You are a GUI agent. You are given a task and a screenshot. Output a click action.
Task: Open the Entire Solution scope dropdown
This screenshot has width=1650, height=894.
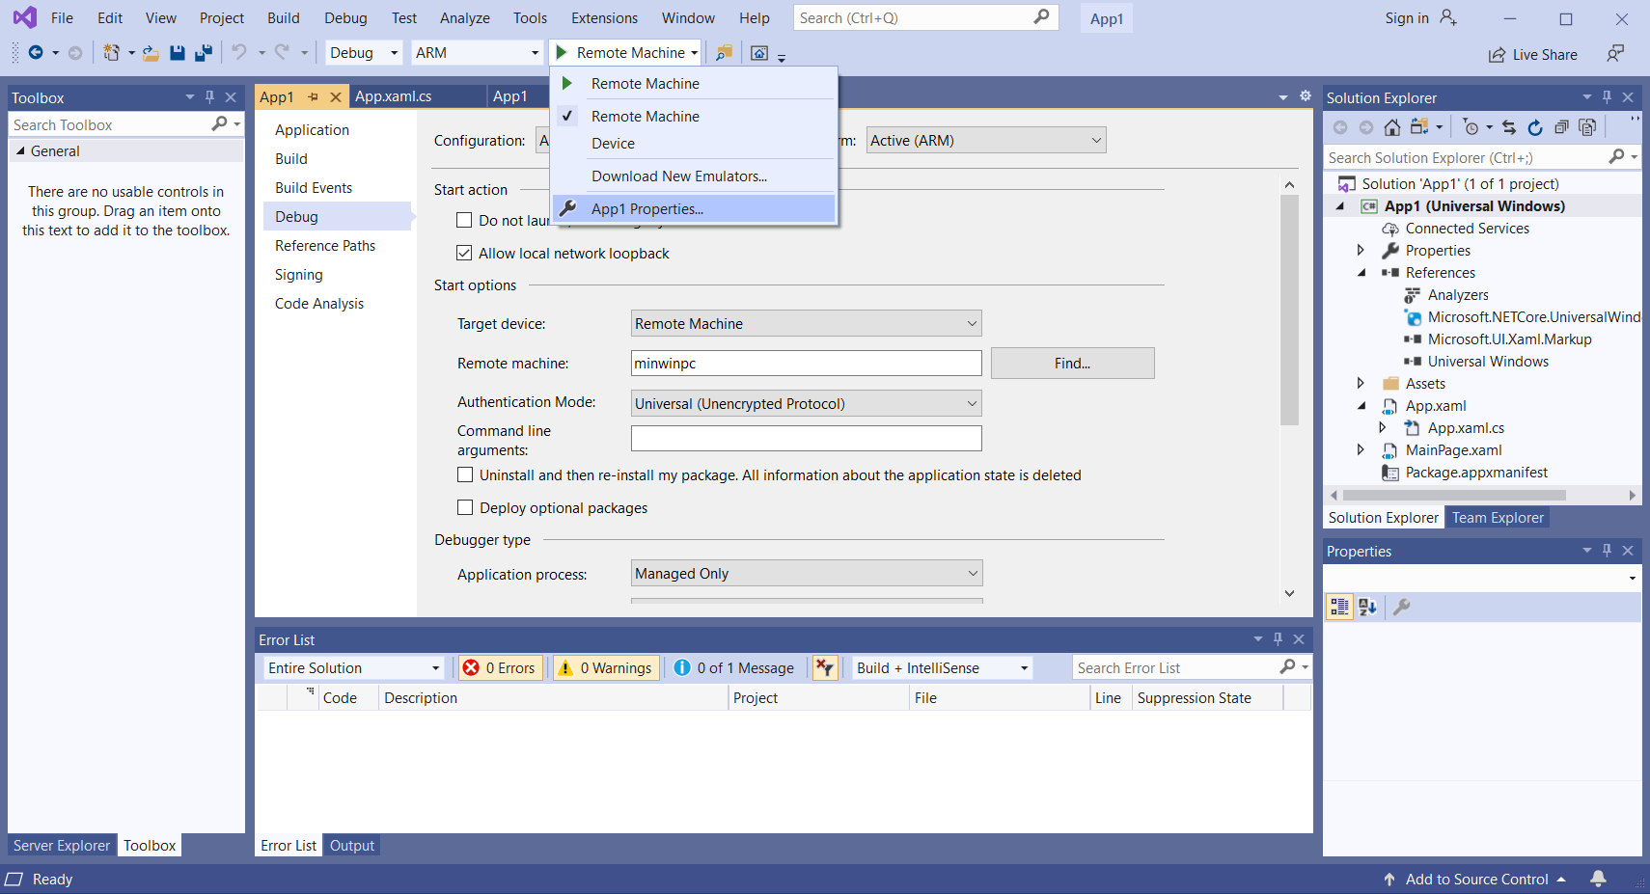(x=353, y=667)
